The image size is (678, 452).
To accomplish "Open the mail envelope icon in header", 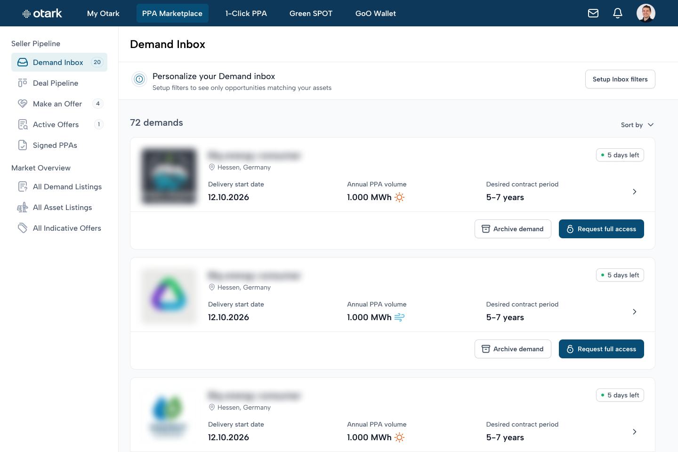I will tap(593, 13).
